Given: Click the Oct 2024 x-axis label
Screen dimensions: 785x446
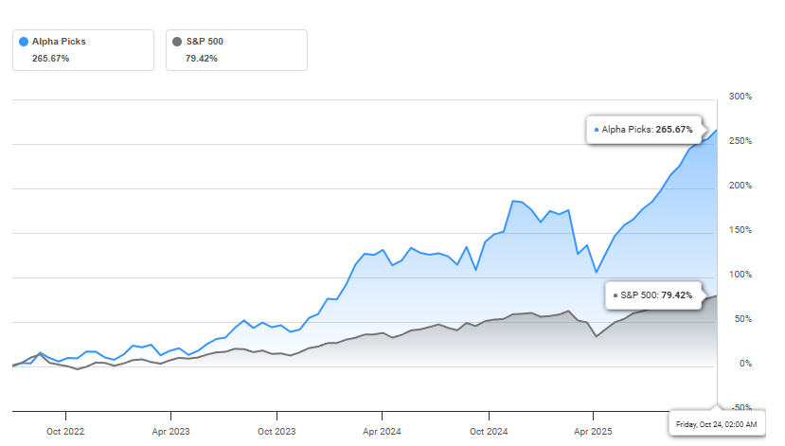Looking at the screenshot, I should (490, 431).
